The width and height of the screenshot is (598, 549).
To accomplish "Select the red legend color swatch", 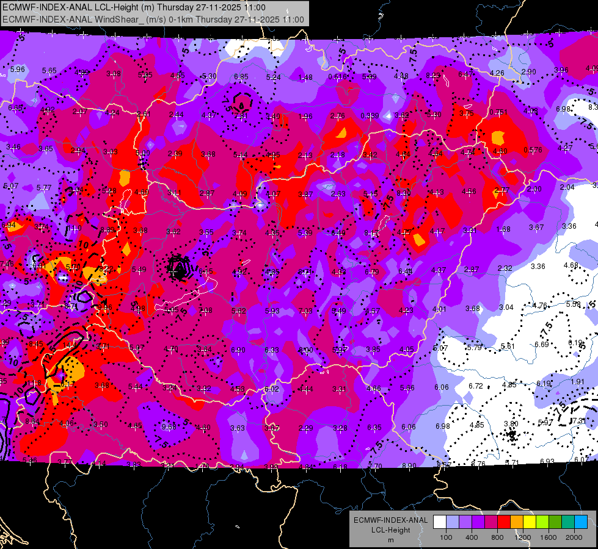I will (x=504, y=522).
